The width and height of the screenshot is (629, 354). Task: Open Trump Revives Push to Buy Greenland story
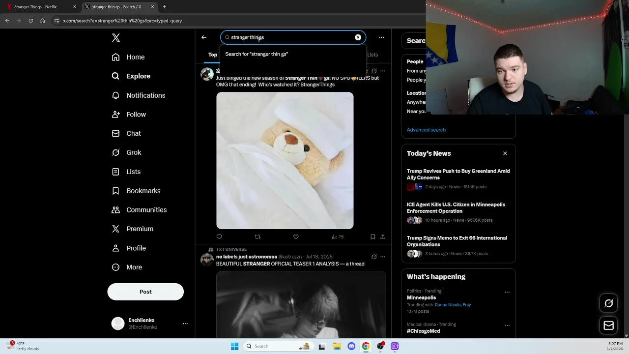click(458, 175)
